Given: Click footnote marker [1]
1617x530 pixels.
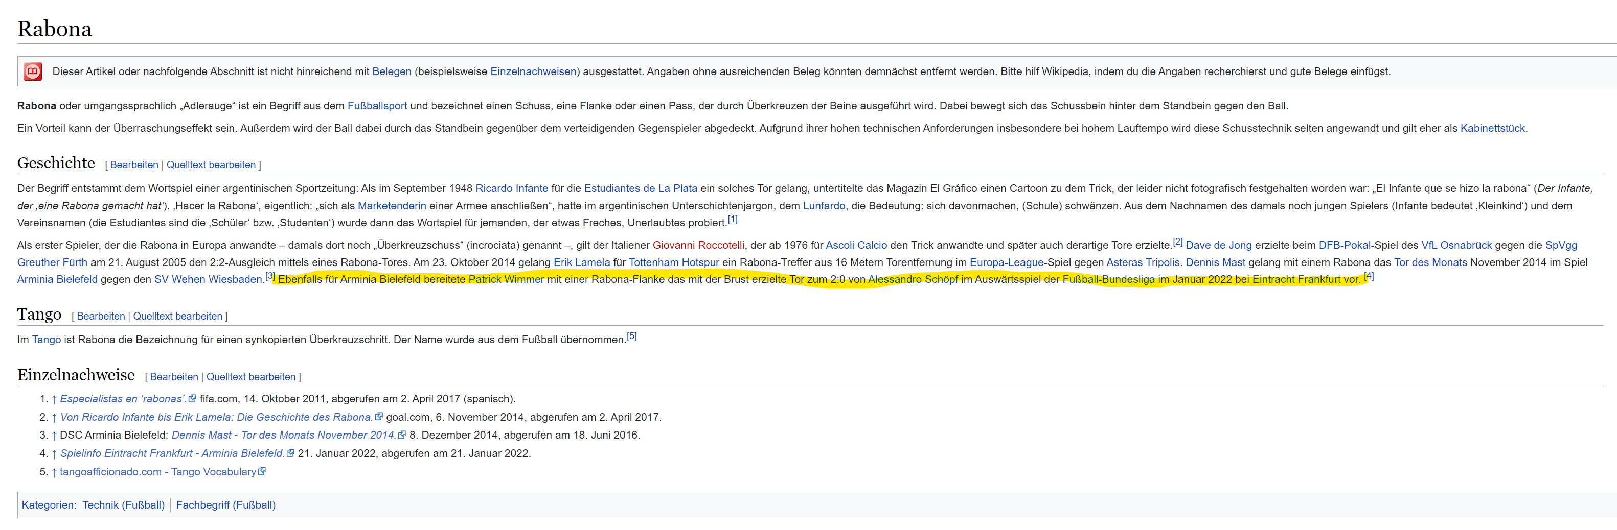Looking at the screenshot, I should 733,220.
